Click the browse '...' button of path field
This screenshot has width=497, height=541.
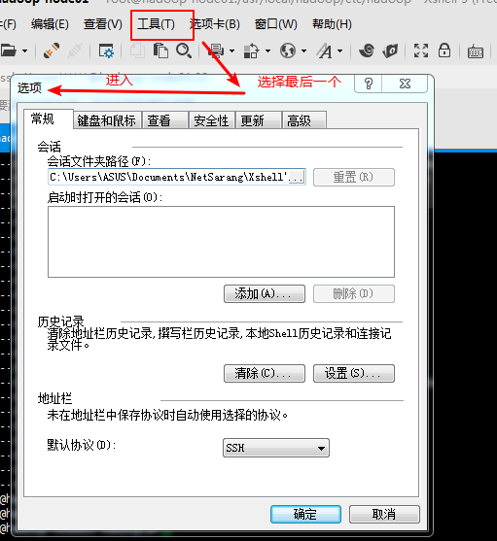(x=297, y=177)
